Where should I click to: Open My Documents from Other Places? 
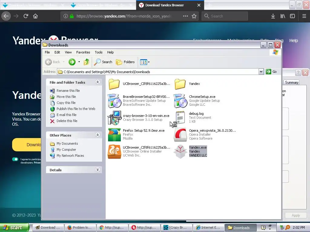click(67, 143)
